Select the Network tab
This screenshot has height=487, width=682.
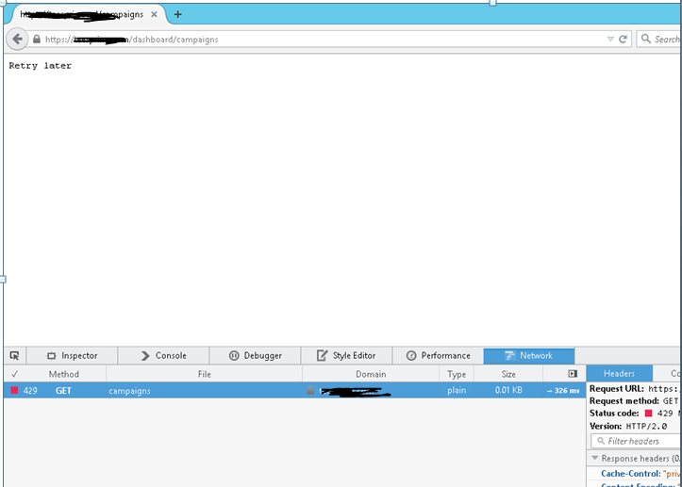529,355
